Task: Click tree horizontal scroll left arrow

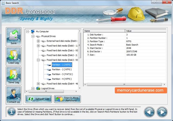Action: (x=26, y=91)
